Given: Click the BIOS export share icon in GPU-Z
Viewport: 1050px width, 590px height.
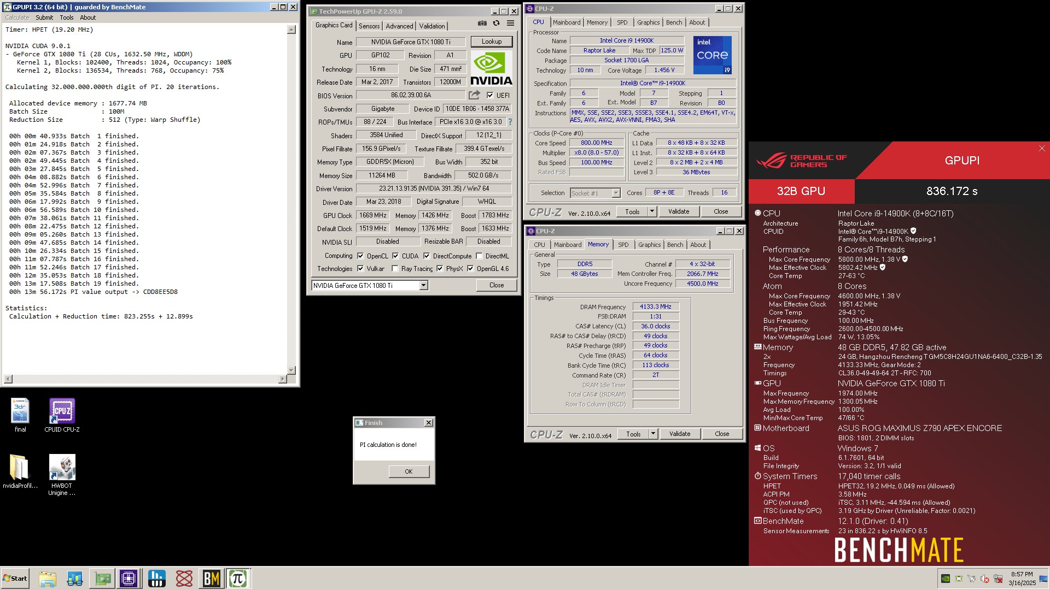Looking at the screenshot, I should pos(474,95).
